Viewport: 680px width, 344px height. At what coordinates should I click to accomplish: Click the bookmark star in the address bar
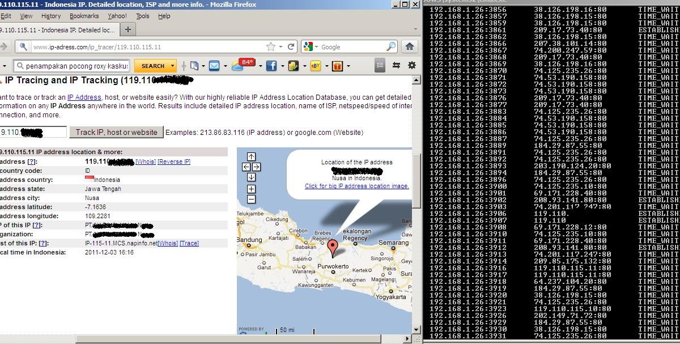pos(271,47)
